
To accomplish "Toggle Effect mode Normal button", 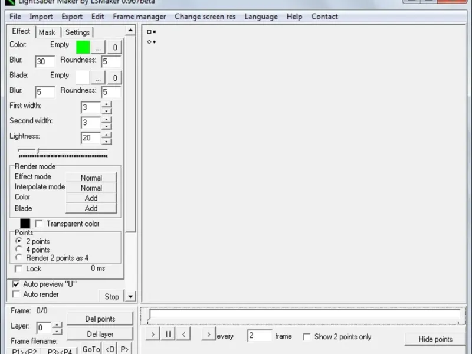I will (x=91, y=178).
